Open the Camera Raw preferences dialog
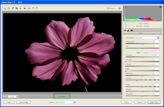 click(29, 8)
